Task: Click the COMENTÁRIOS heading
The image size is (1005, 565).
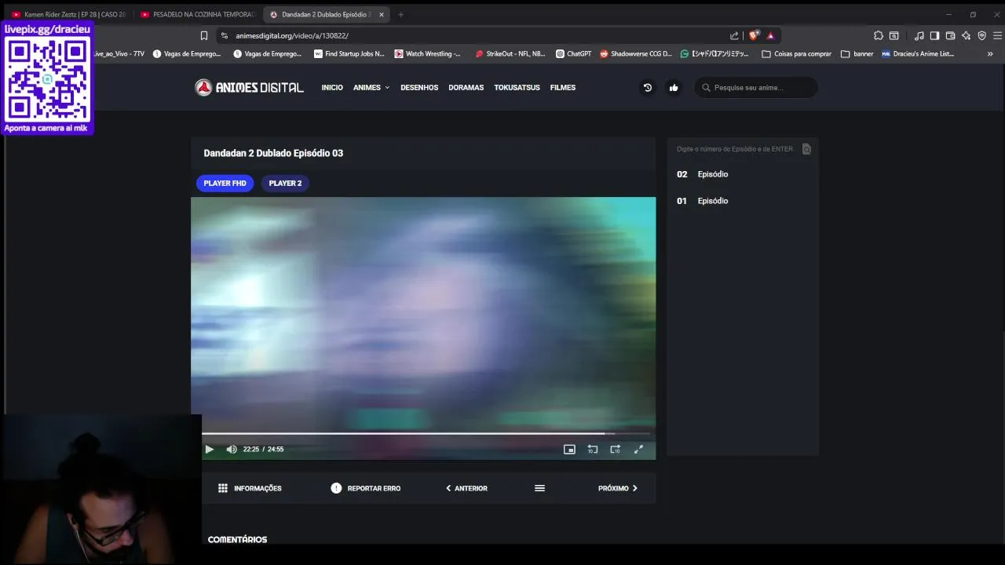Action: tap(237, 540)
